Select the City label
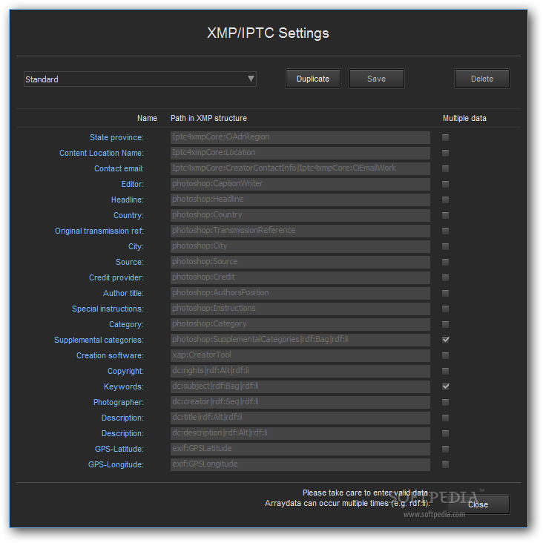Screen dimensions: 543x543 136,246
